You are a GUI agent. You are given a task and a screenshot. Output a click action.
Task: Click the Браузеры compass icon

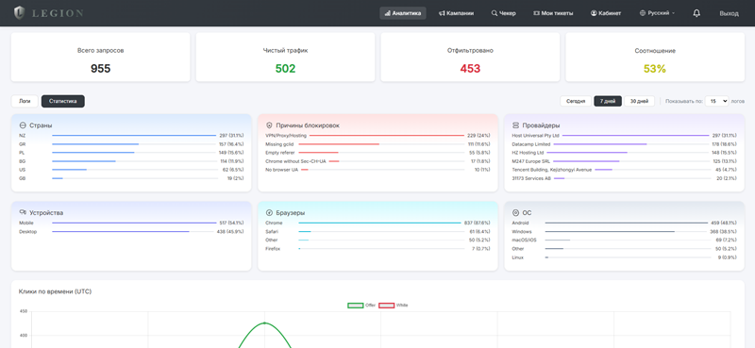[269, 212]
